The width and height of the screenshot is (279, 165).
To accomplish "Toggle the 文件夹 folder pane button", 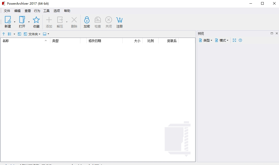I will click(32, 34).
